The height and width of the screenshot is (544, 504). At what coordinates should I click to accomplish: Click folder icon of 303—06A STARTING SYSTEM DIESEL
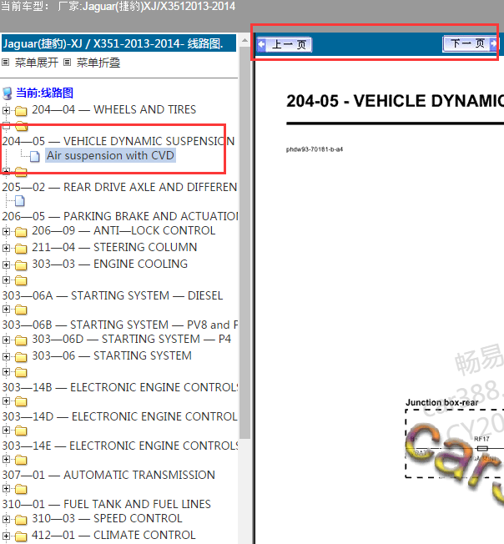pos(21,280)
